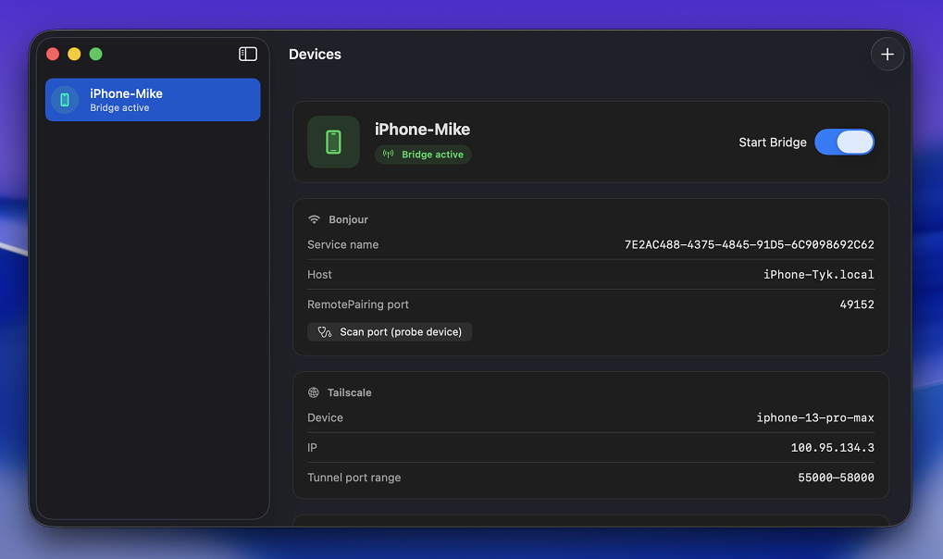Click the RemotePairing port label
Viewport: 943px width, 559px height.
pos(358,304)
